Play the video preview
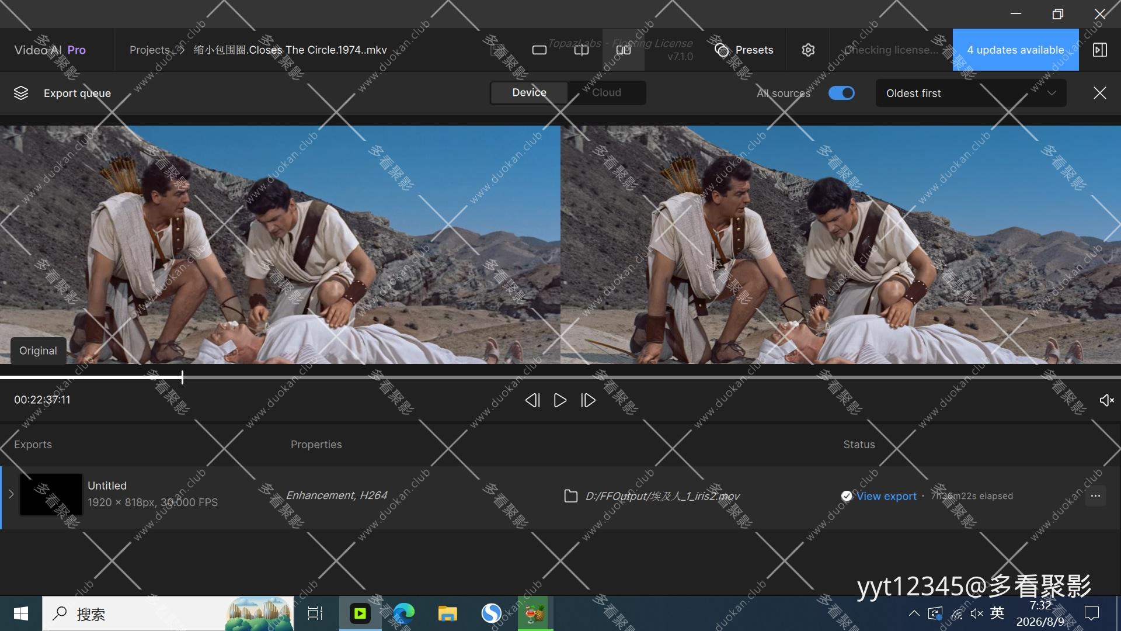 pos(560,400)
